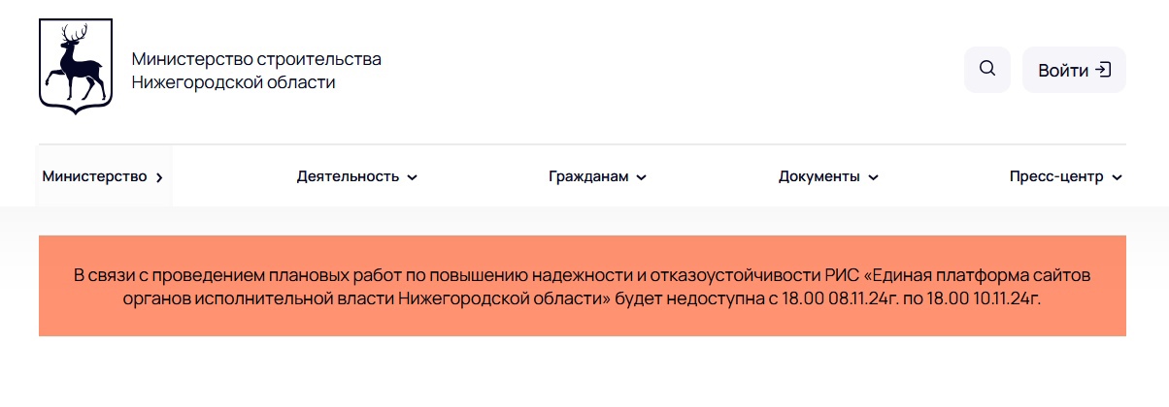Image resolution: width=1169 pixels, height=407 pixels.
Task: Click Министерство строительства site title link
Action: tap(256, 59)
